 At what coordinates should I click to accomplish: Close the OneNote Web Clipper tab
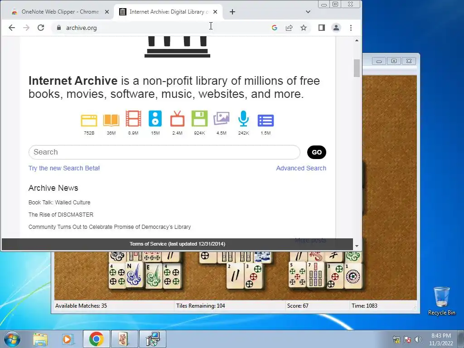107,12
